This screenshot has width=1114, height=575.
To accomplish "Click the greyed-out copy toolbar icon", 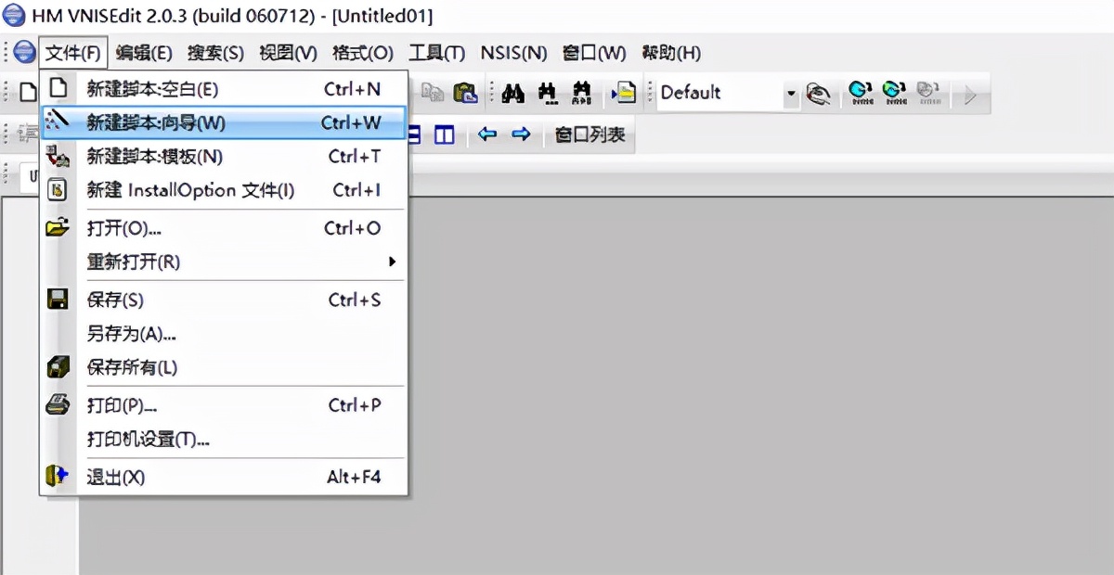I will pos(433,92).
